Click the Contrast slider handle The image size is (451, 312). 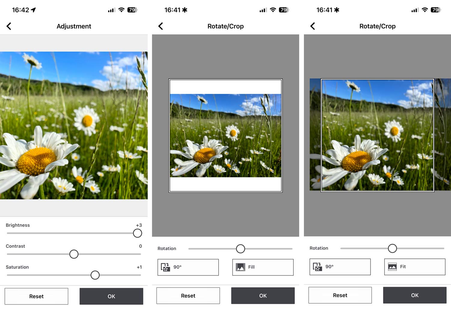pos(74,254)
